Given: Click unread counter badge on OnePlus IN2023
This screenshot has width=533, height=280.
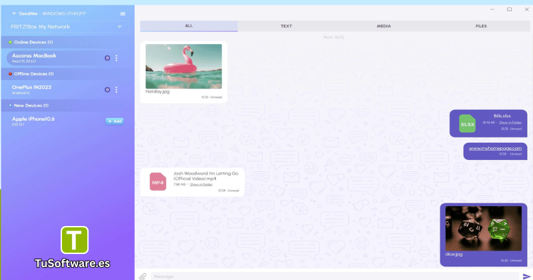Looking at the screenshot, I should (x=107, y=90).
